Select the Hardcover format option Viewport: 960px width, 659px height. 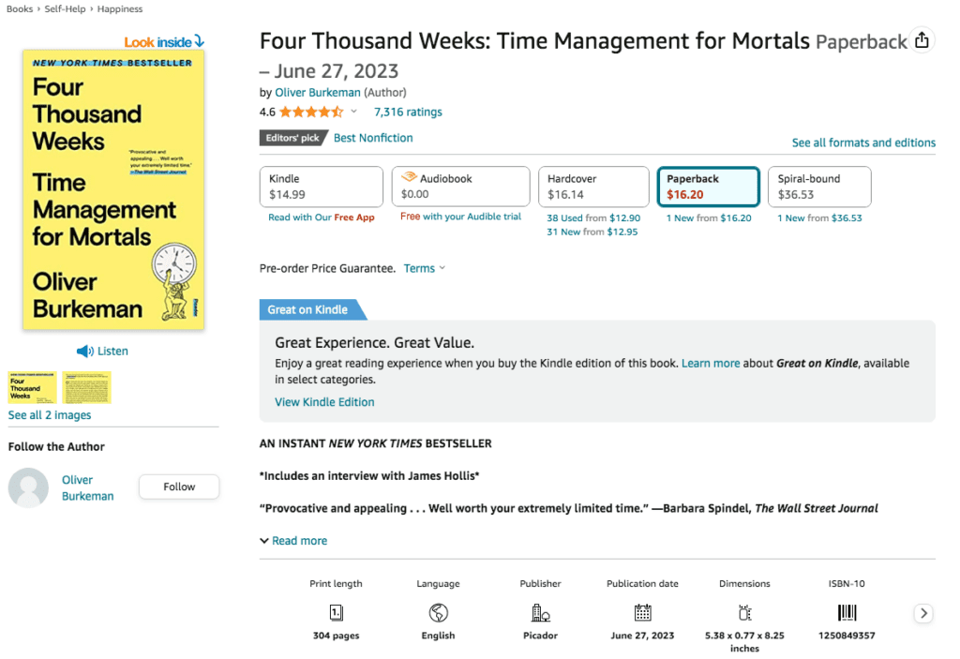click(593, 187)
